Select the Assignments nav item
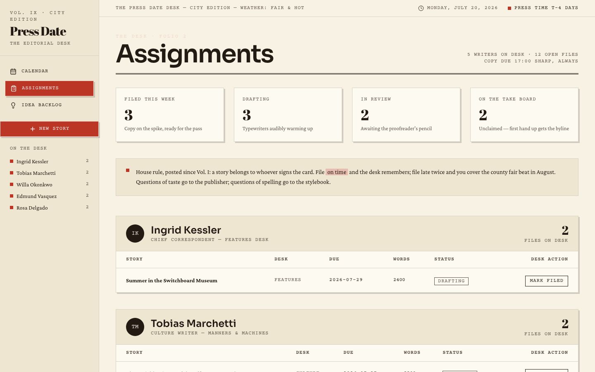This screenshot has width=595, height=372. point(49,88)
